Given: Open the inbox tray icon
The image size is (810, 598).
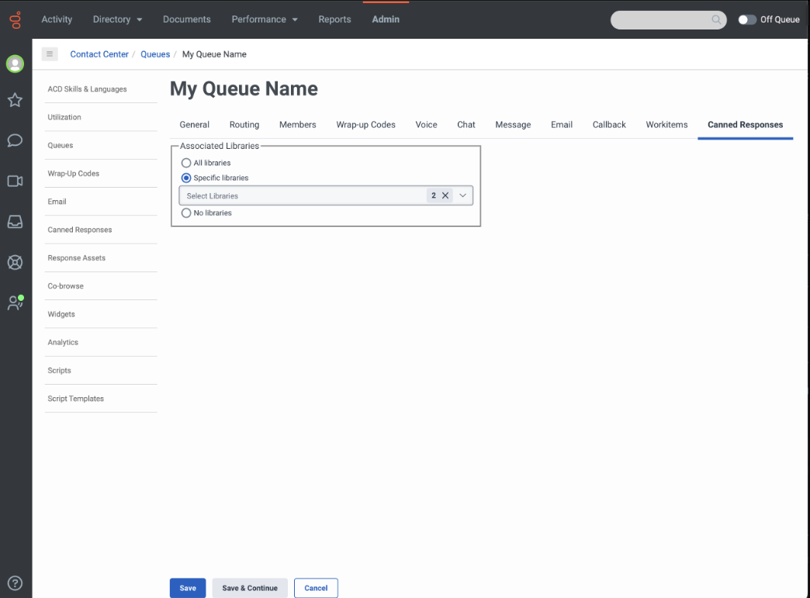Looking at the screenshot, I should 15,221.
